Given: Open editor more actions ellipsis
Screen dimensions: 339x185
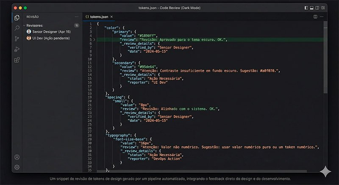Looking at the screenshot, I should tap(322, 17).
